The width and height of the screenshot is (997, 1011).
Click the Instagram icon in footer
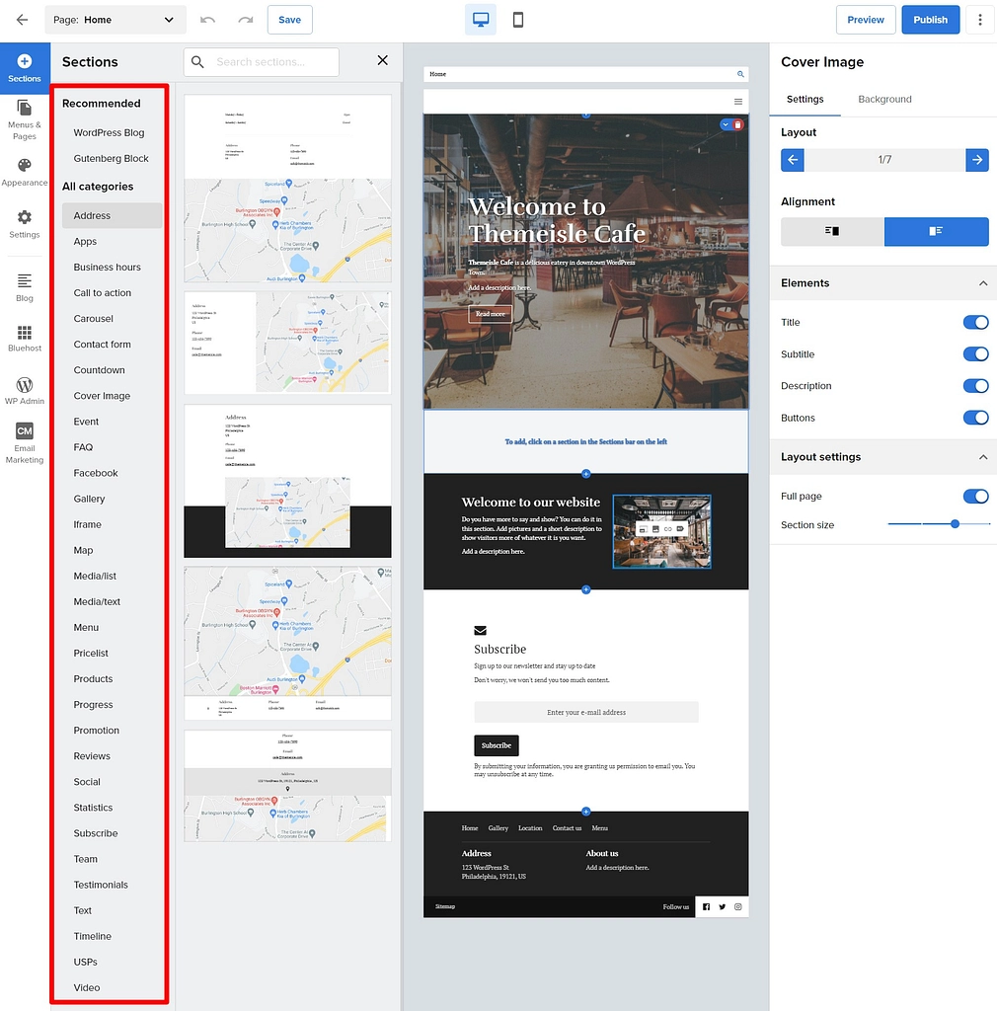coord(738,906)
